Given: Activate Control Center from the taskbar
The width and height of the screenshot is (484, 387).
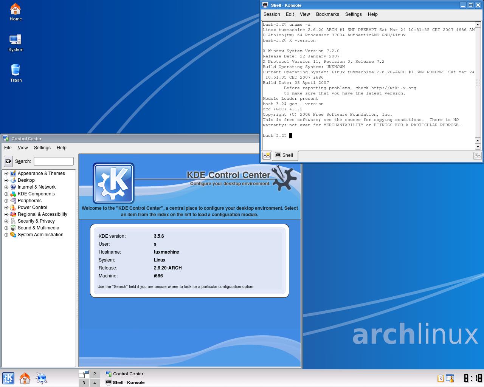Looking at the screenshot, I should point(124,374).
